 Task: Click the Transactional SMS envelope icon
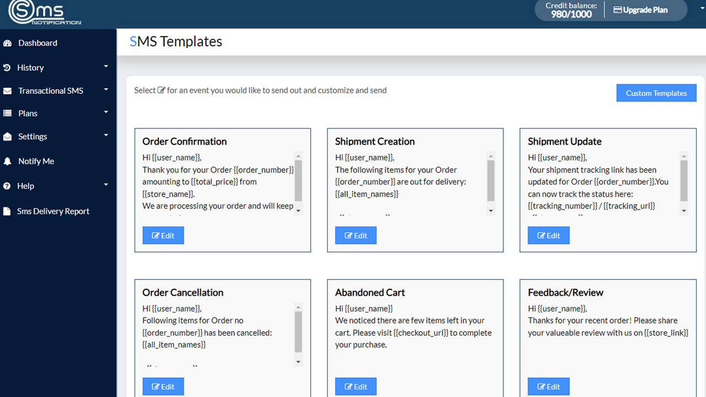tap(7, 91)
